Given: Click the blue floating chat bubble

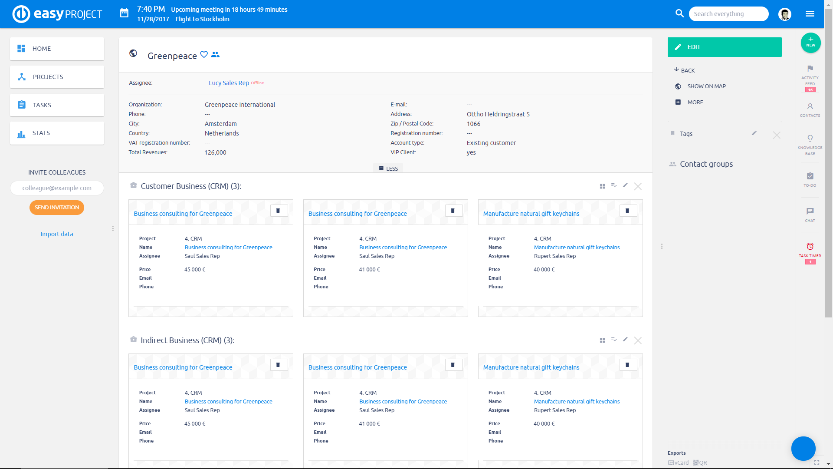Looking at the screenshot, I should tap(803, 449).
